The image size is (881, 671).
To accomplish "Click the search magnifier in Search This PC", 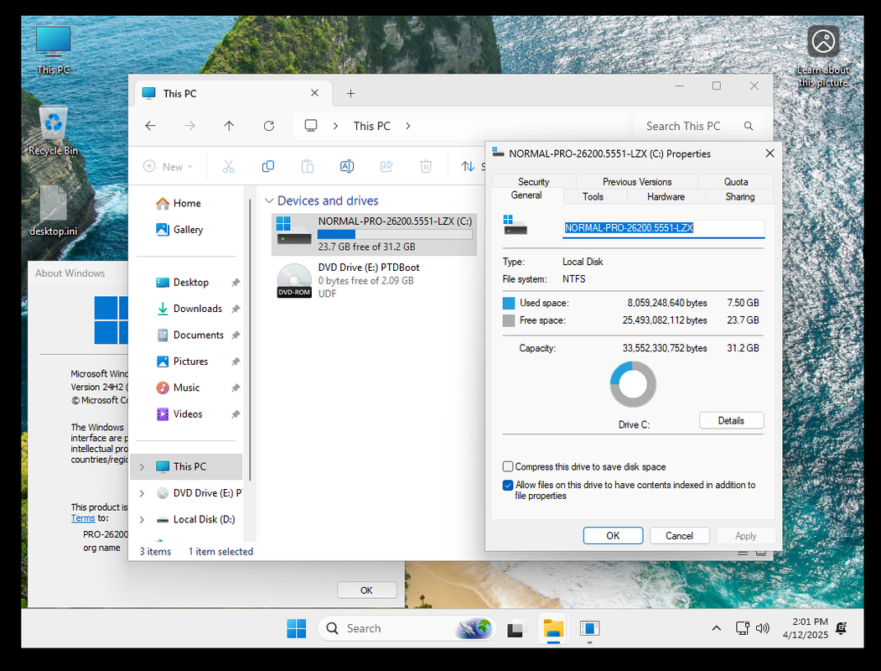I will [x=749, y=126].
